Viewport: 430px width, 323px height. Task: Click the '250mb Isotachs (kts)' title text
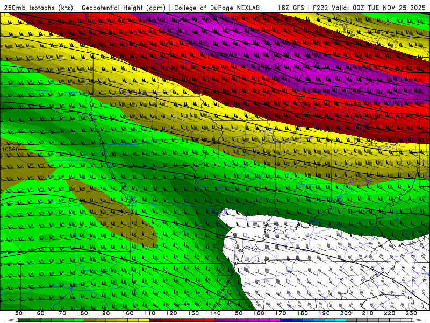pyautogui.click(x=39, y=8)
